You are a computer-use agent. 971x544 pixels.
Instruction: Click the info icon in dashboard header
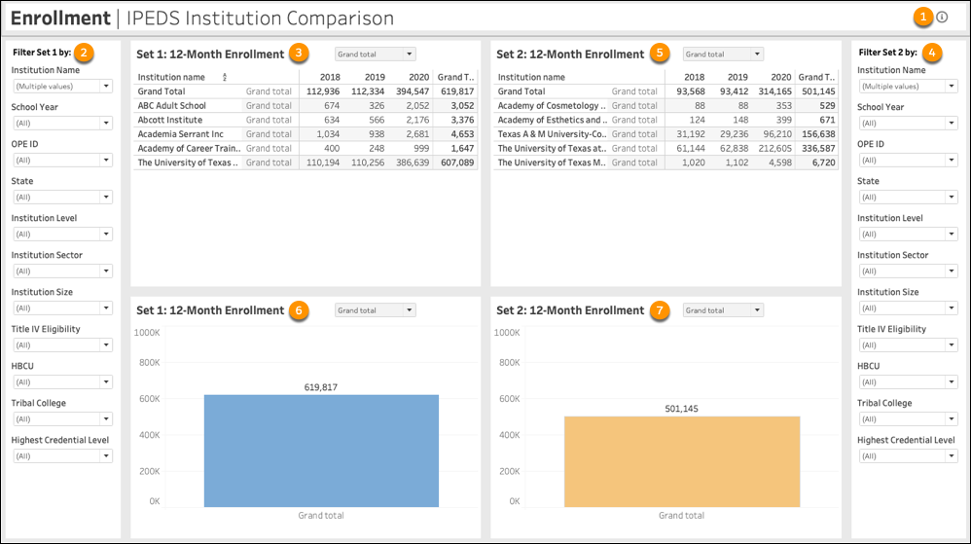[942, 18]
